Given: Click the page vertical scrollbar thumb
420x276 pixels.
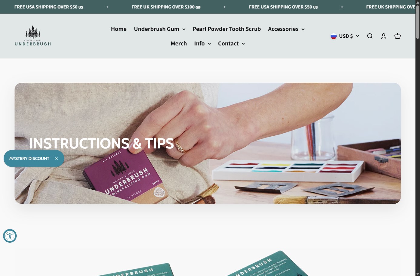Looking at the screenshot, I should tap(418, 21).
